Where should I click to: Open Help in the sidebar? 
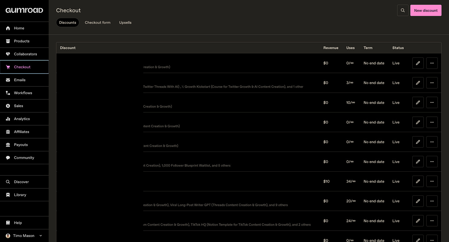24,223
